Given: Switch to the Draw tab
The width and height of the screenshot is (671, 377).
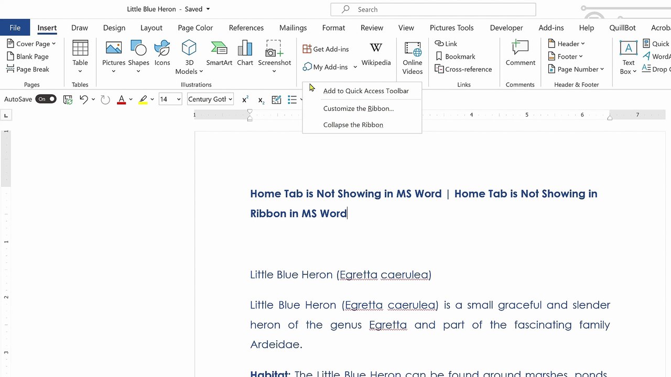Looking at the screenshot, I should 80,28.
